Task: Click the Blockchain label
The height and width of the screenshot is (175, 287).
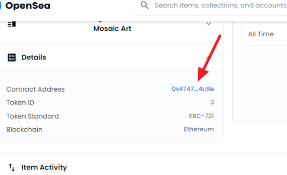Action: pos(24,130)
